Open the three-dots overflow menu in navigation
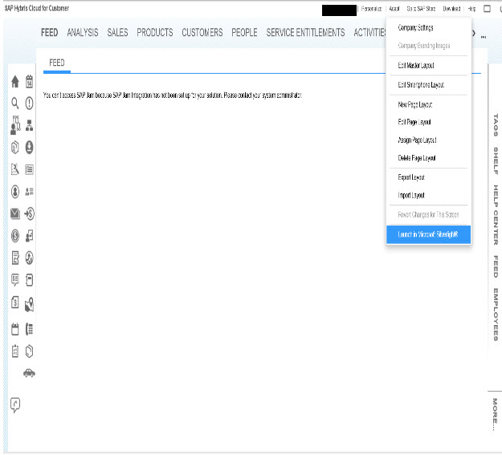This screenshot has width=502, height=455. click(x=484, y=37)
